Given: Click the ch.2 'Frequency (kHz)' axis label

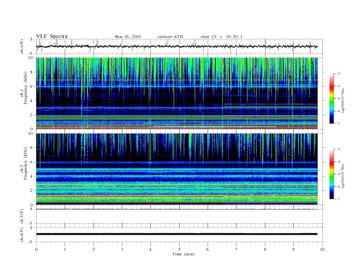Looking at the screenshot, I should pyautogui.click(x=26, y=163).
